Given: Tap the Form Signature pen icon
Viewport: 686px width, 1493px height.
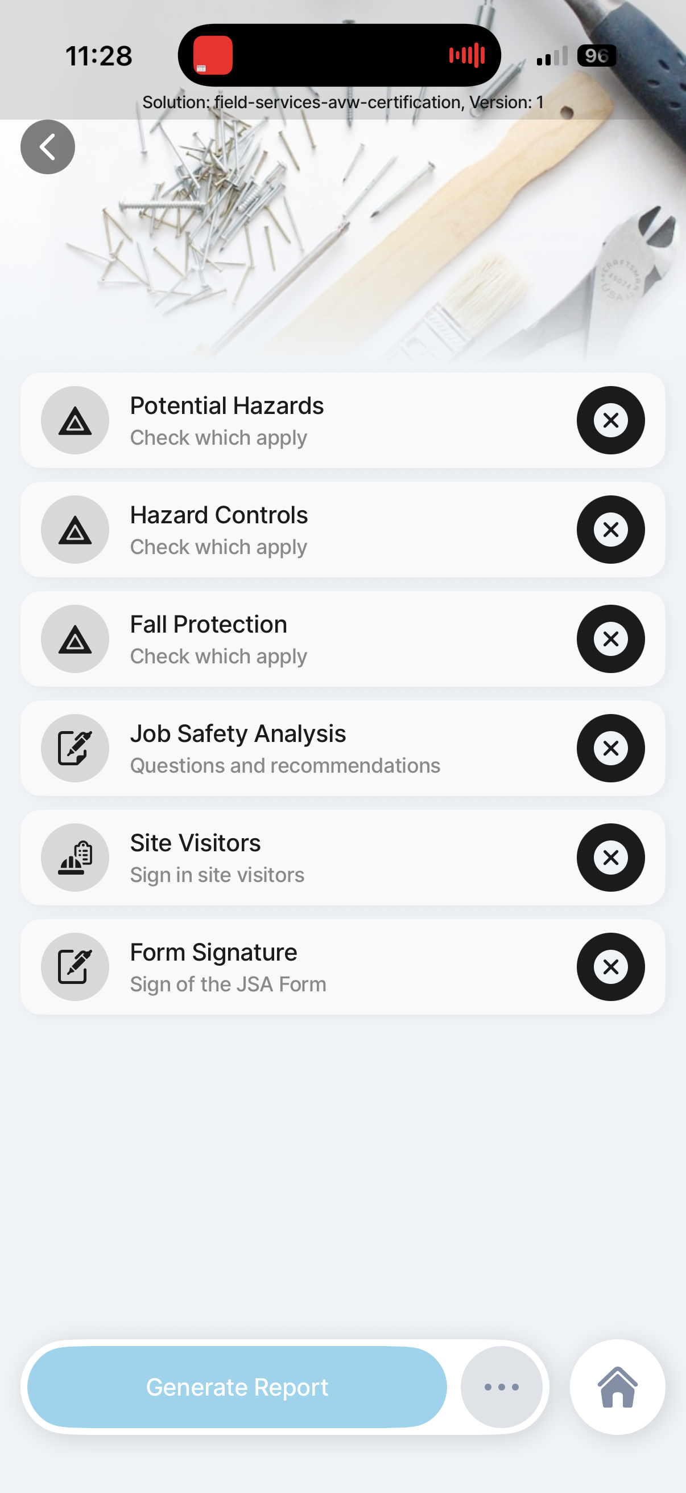Looking at the screenshot, I should (x=75, y=967).
